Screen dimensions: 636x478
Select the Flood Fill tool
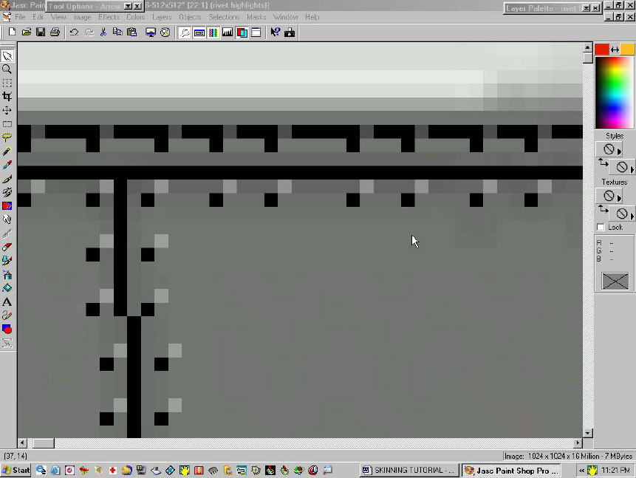pos(7,288)
